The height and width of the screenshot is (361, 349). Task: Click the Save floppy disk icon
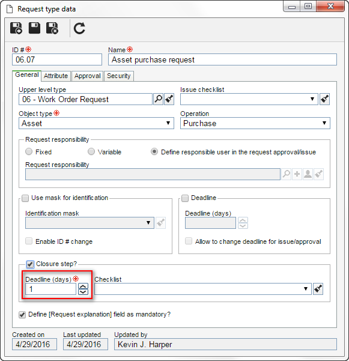pyautogui.click(x=34, y=28)
